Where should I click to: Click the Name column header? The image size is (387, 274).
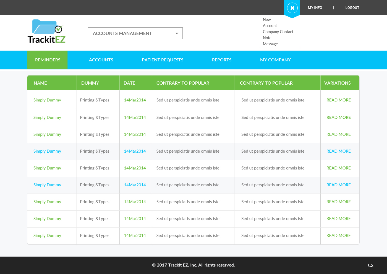pos(40,83)
